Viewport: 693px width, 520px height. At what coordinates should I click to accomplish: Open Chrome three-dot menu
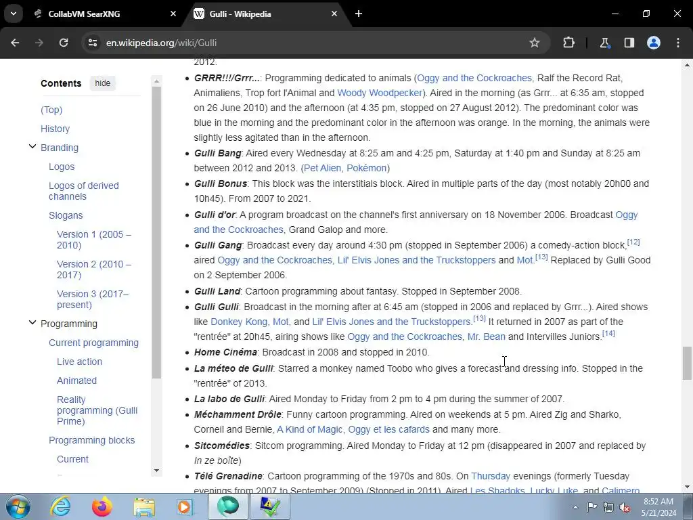pos(678,43)
